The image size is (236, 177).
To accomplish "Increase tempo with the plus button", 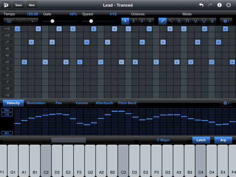I will [x=32, y=21].
